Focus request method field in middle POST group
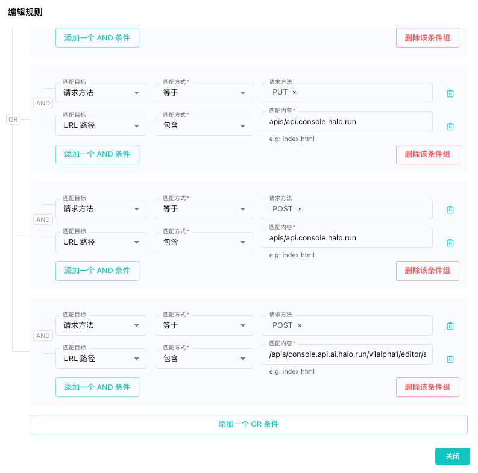This screenshot has width=478, height=473. (347, 209)
